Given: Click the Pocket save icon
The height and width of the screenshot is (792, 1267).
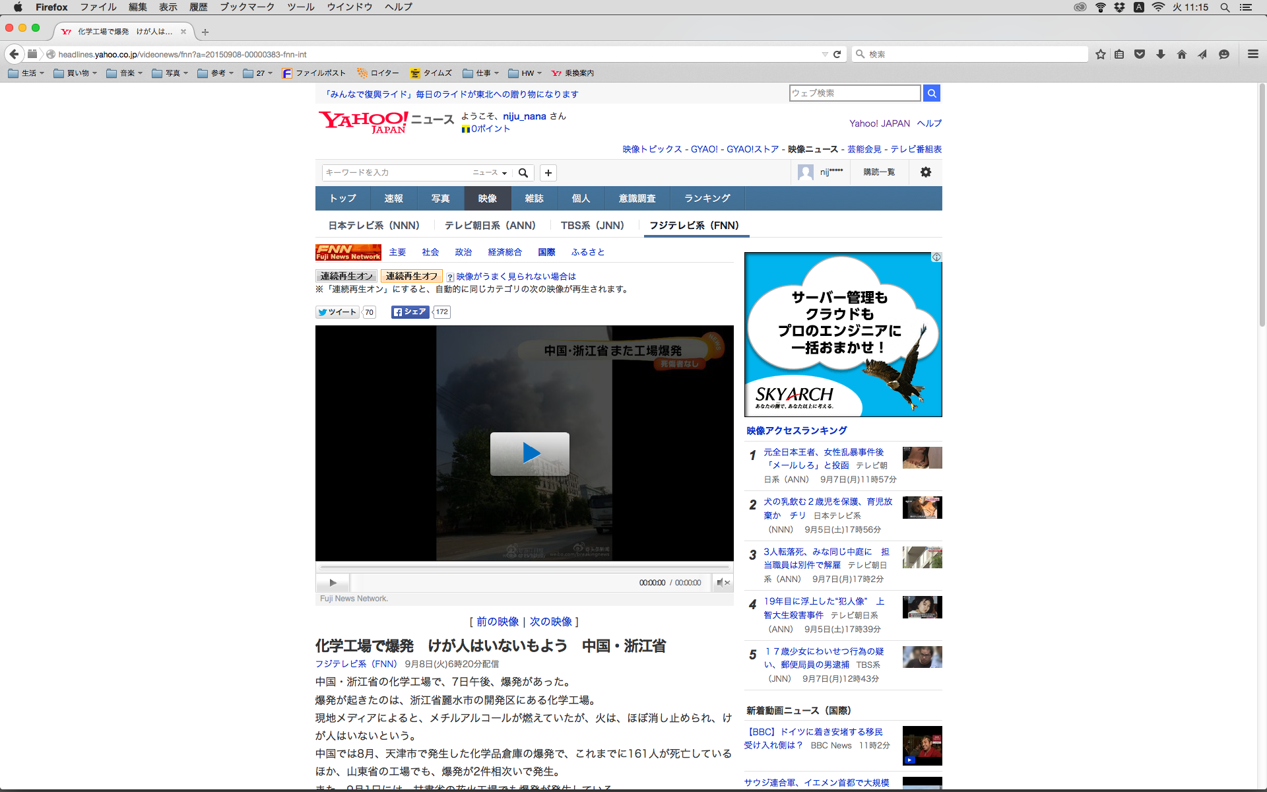Looking at the screenshot, I should pyautogui.click(x=1139, y=54).
